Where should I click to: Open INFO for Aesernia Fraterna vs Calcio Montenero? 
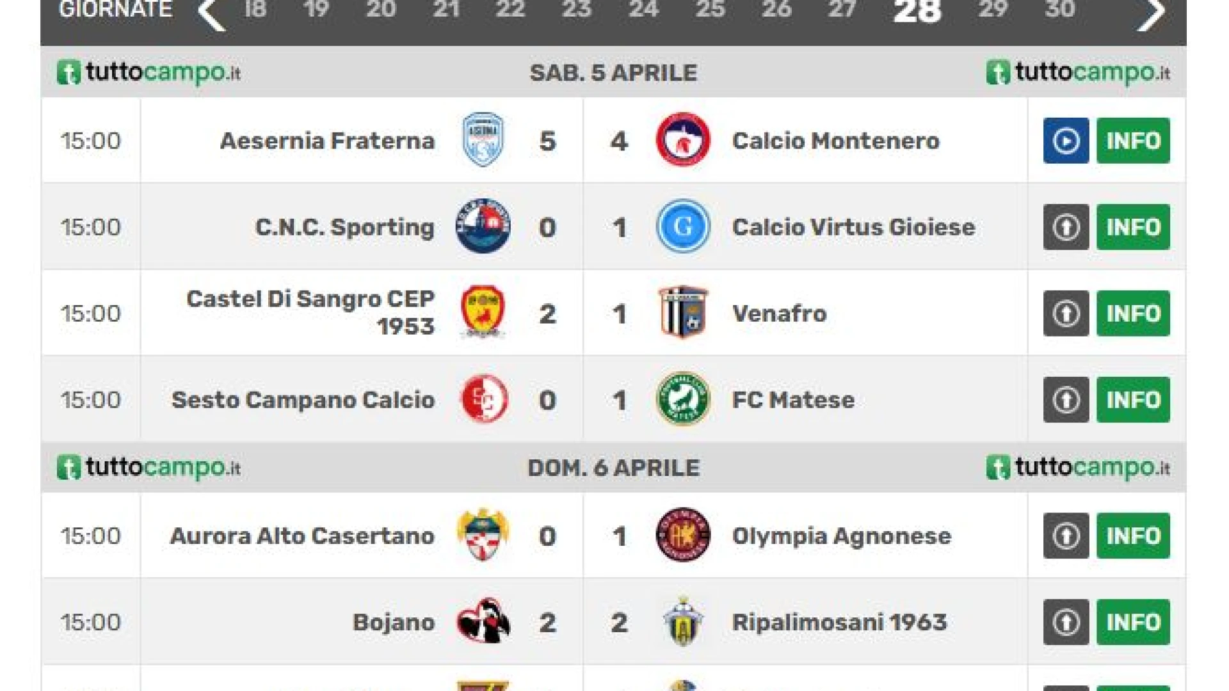point(1133,141)
